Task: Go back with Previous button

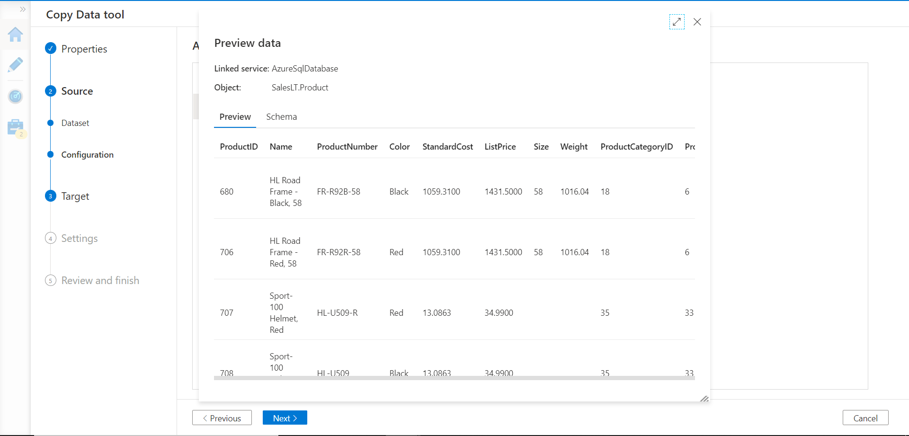Action: click(x=222, y=418)
